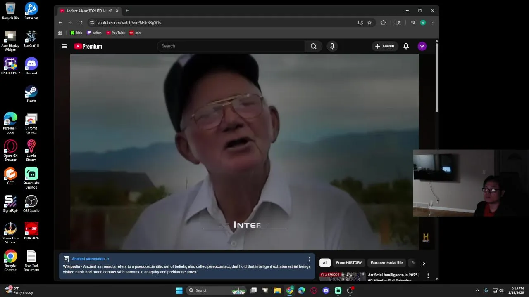Open the Opera GX Browser shortcut
The width and height of the screenshot is (529, 297).
pos(10,151)
